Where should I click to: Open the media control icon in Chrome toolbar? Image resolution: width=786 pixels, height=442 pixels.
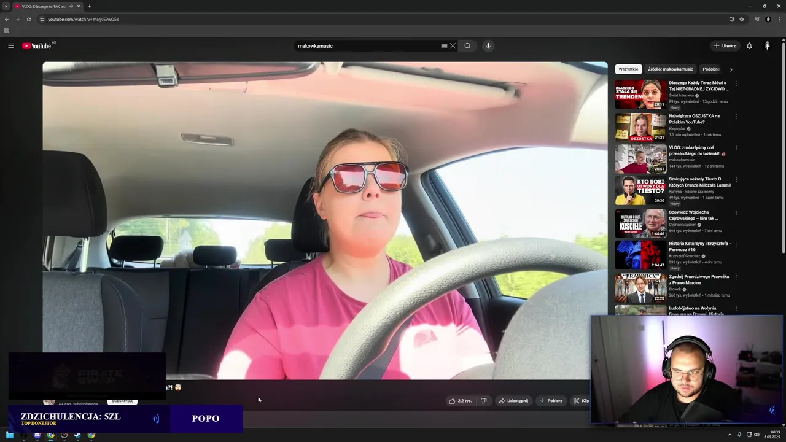(x=757, y=19)
